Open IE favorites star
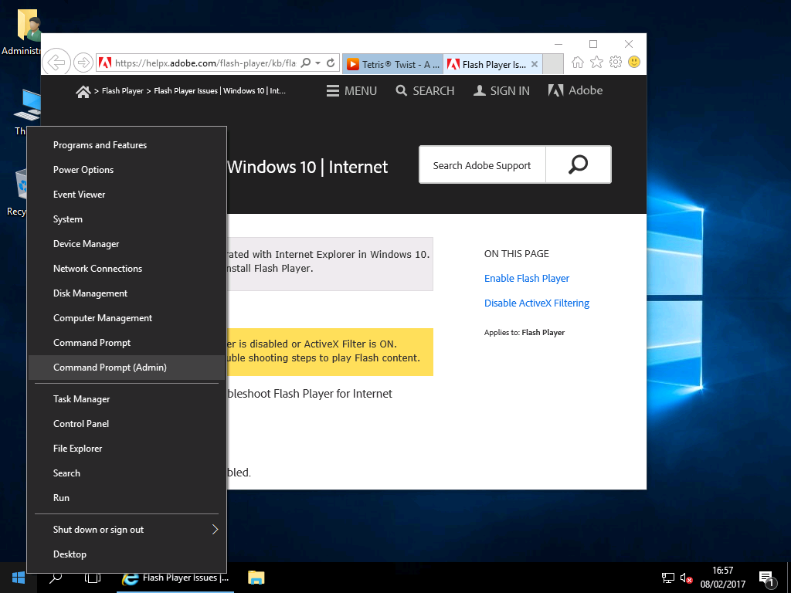Screen dimensions: 791x593 pyautogui.click(x=597, y=62)
